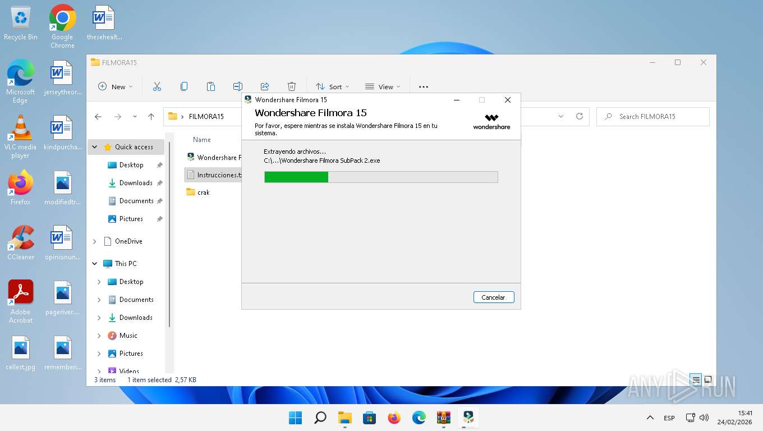Open the Sort dropdown menu
The image size is (763, 431).
(x=332, y=86)
